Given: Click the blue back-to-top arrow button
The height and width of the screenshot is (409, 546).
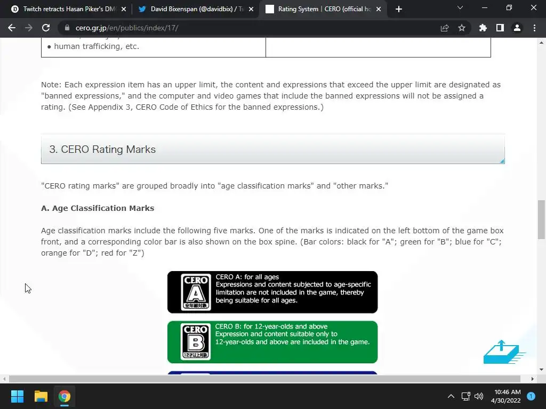Looking at the screenshot, I should point(504,352).
